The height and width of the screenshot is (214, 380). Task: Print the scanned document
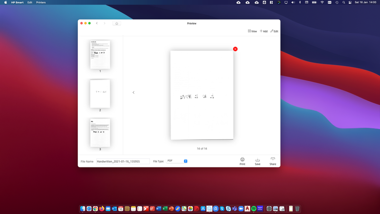(242, 161)
